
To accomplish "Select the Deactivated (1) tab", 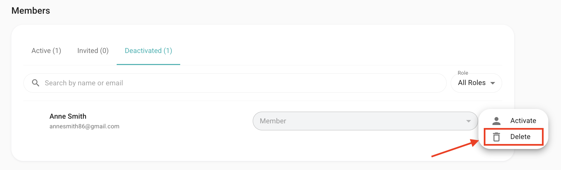I will [x=148, y=51].
